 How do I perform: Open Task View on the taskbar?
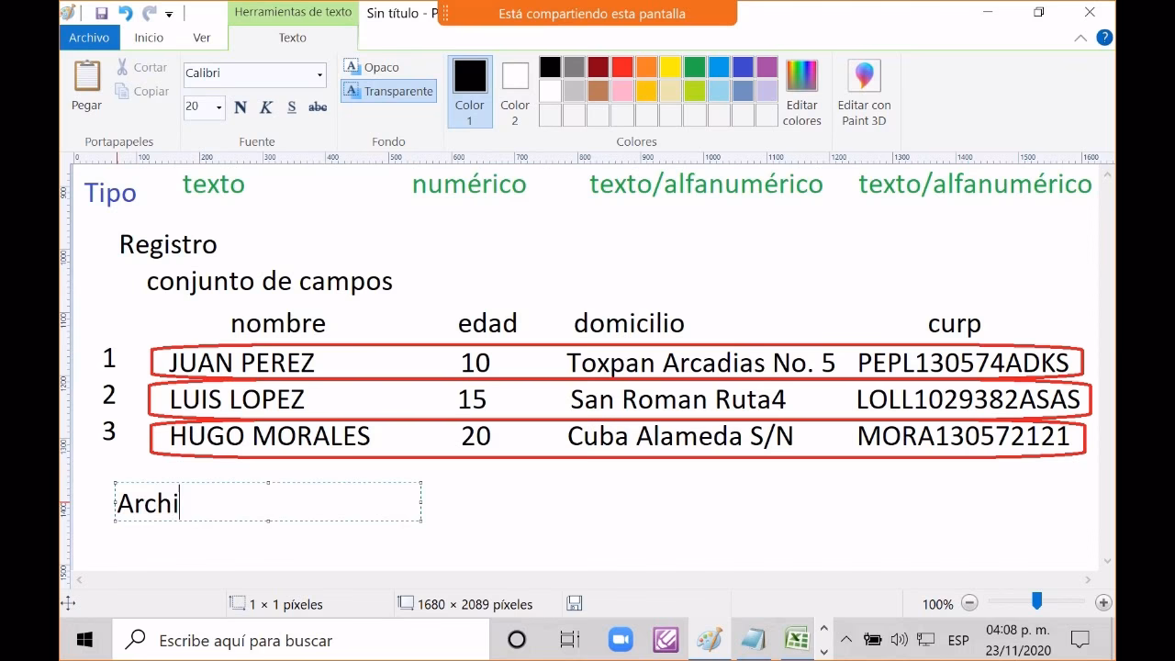pos(569,640)
